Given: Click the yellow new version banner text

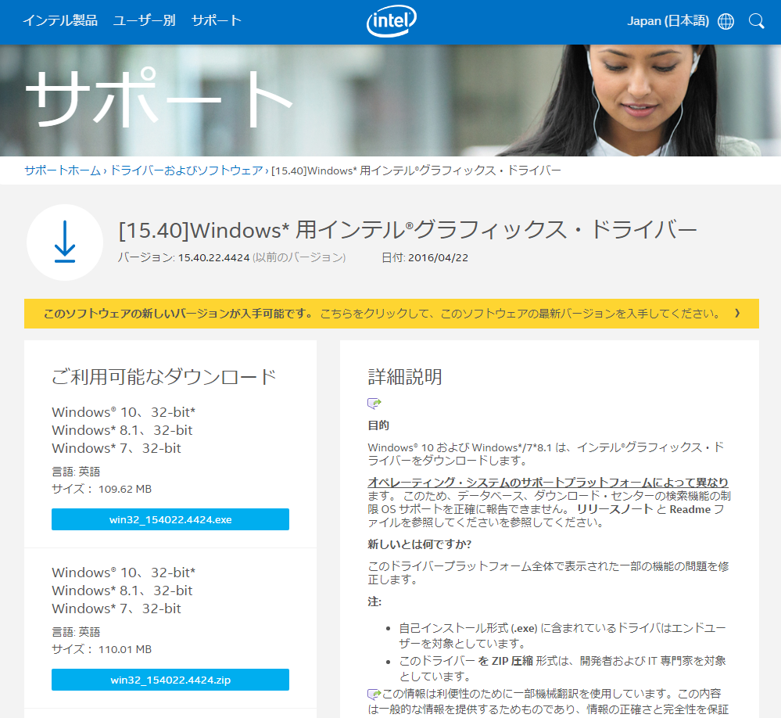Looking at the screenshot, I should point(382,314).
